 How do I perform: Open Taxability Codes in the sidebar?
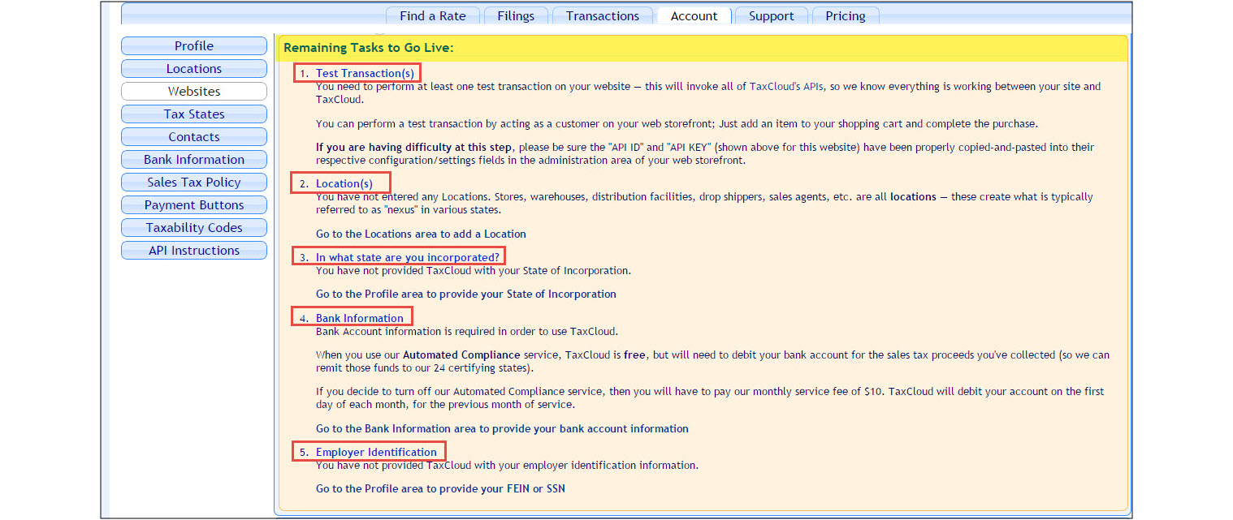point(194,228)
